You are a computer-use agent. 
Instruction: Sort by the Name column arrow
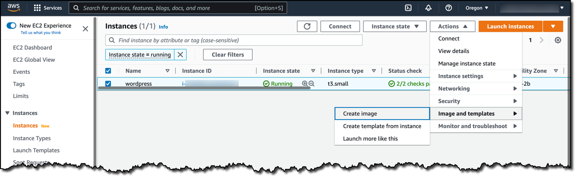click(x=168, y=71)
